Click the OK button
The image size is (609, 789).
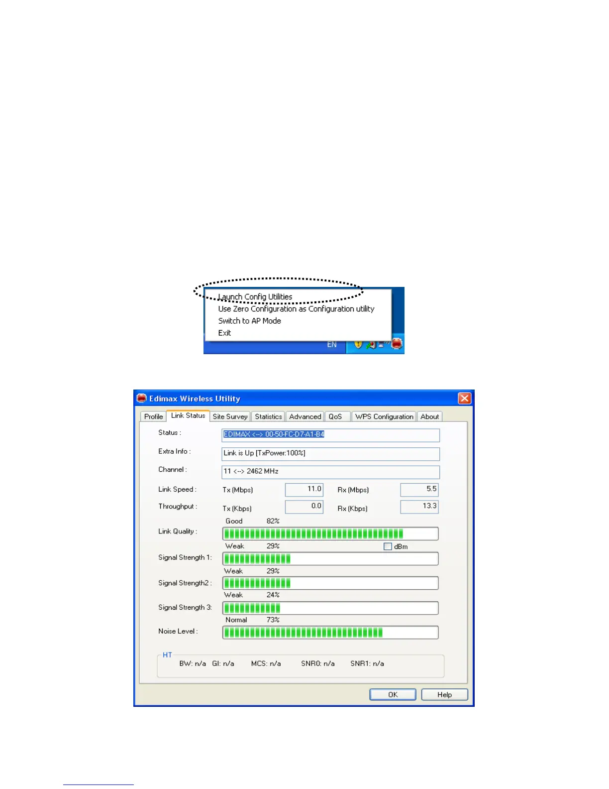tap(393, 694)
